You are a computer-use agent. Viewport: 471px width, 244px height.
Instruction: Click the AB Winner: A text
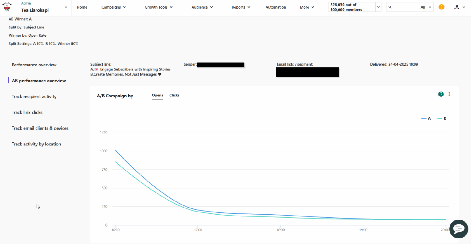[20, 19]
